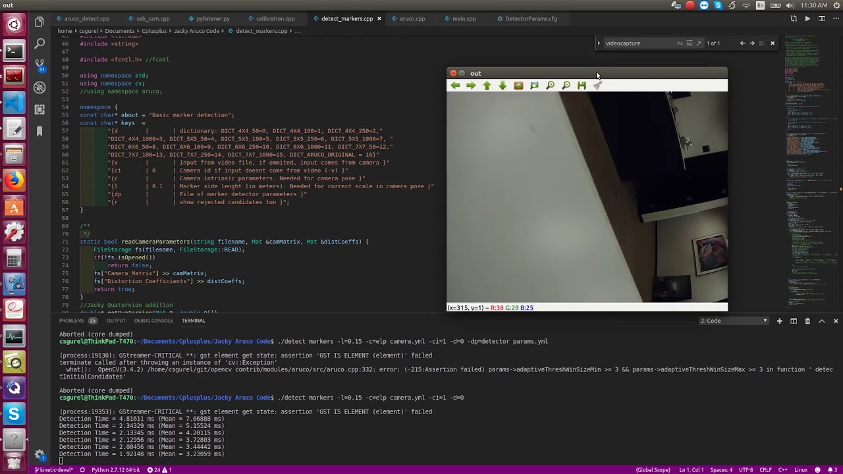
Task: Close the terminal panel
Action: pyautogui.click(x=836, y=321)
